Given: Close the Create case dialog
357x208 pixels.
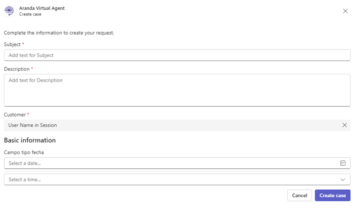Looking at the screenshot, I should 345,11.
